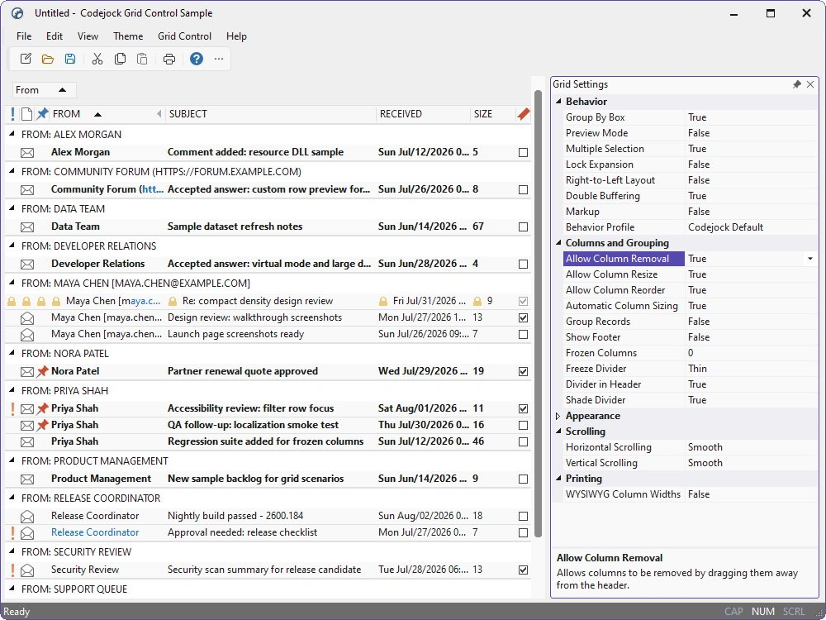Click the red pin on Nora Patel row
826x620 pixels.
point(43,371)
